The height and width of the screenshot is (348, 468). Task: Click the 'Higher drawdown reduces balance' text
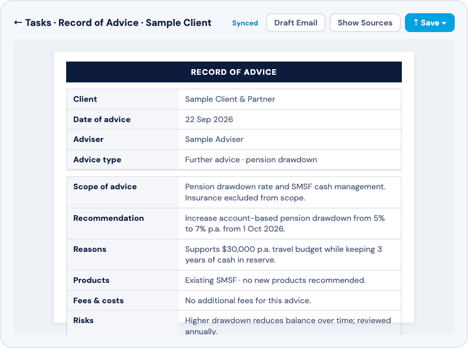pyautogui.click(x=250, y=320)
